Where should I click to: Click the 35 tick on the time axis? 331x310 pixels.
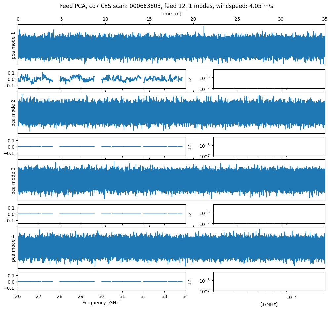coord(324,20)
